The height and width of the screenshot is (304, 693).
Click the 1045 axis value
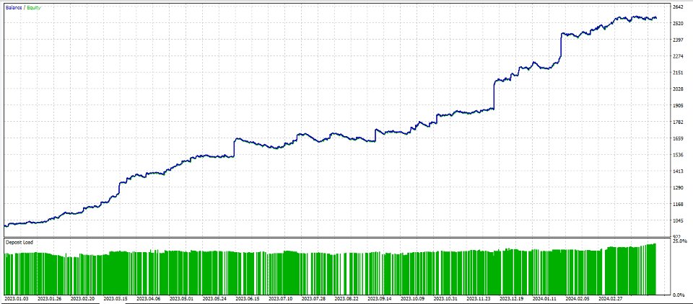click(x=678, y=221)
